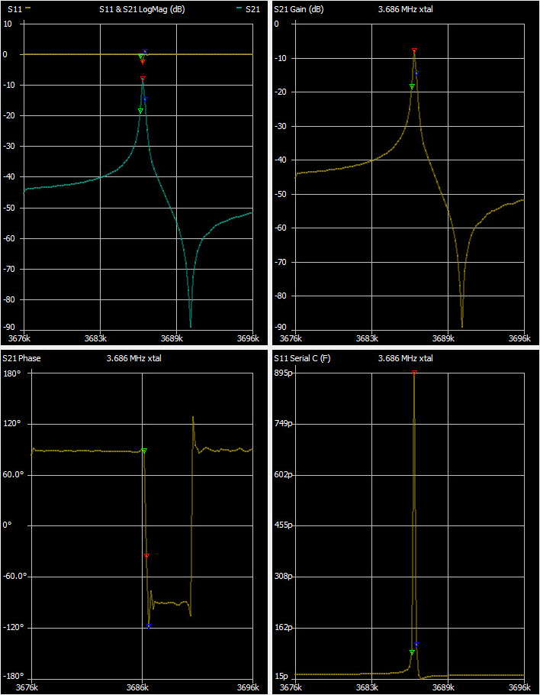Click '3696k' frequency label in Serial C chart
This screenshot has width=540, height=695.
[x=520, y=687]
